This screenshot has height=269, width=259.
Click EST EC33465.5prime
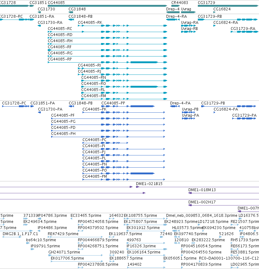point(86,216)
